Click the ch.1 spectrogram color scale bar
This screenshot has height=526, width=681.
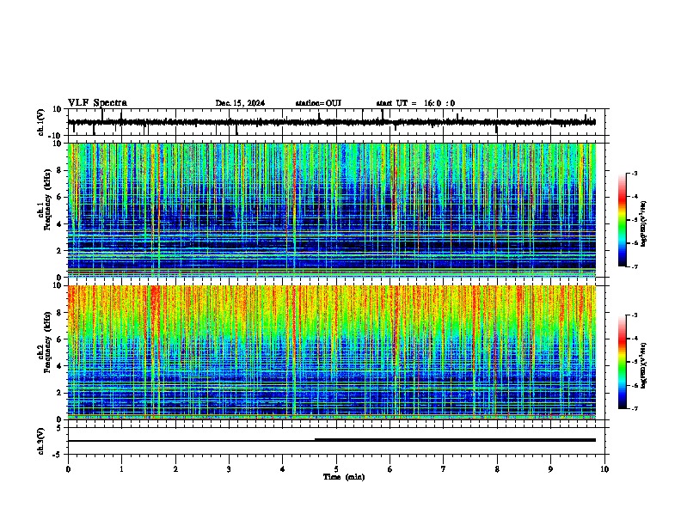click(x=623, y=220)
